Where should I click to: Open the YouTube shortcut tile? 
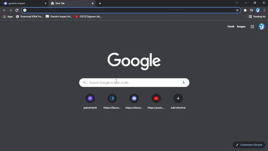[x=156, y=102]
